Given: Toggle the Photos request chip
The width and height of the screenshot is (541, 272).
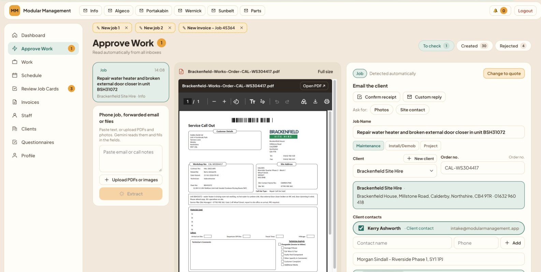Looking at the screenshot, I should coord(381,110).
